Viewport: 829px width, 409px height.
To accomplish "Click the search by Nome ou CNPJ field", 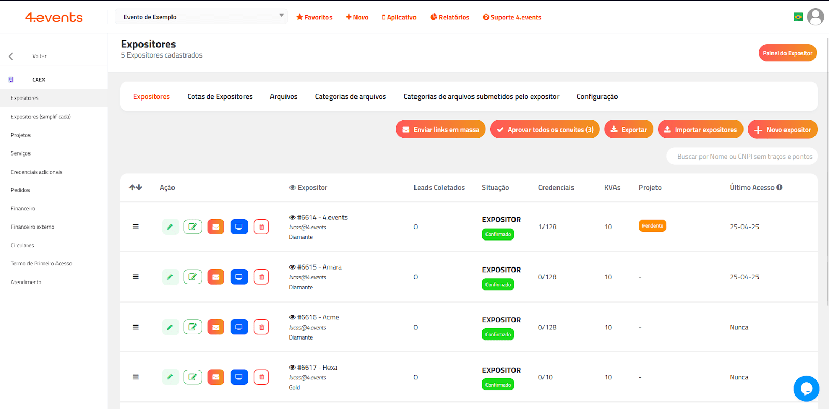I will [741, 157].
